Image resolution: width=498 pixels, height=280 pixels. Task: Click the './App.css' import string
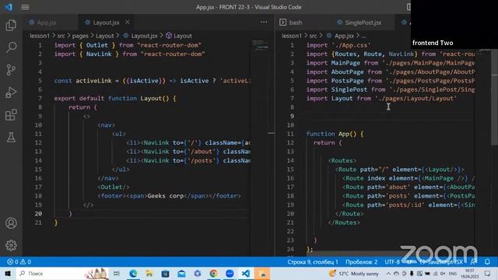(x=351, y=45)
